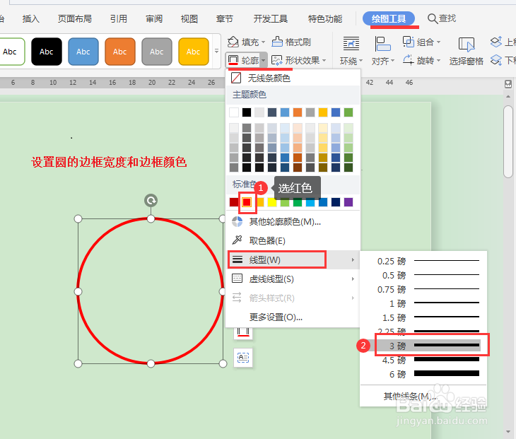Viewport: 516px width, 439px height.
Task: Switch to the References (引用) tab
Action: 119,19
